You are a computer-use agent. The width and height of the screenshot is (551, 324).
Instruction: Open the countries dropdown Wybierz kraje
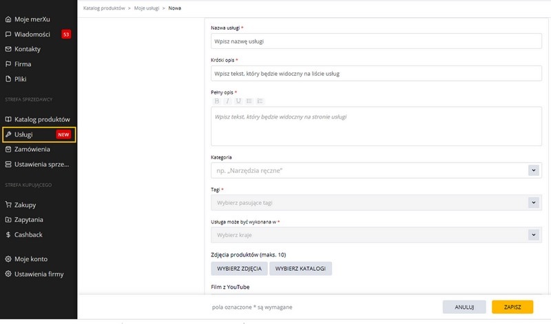click(376, 235)
